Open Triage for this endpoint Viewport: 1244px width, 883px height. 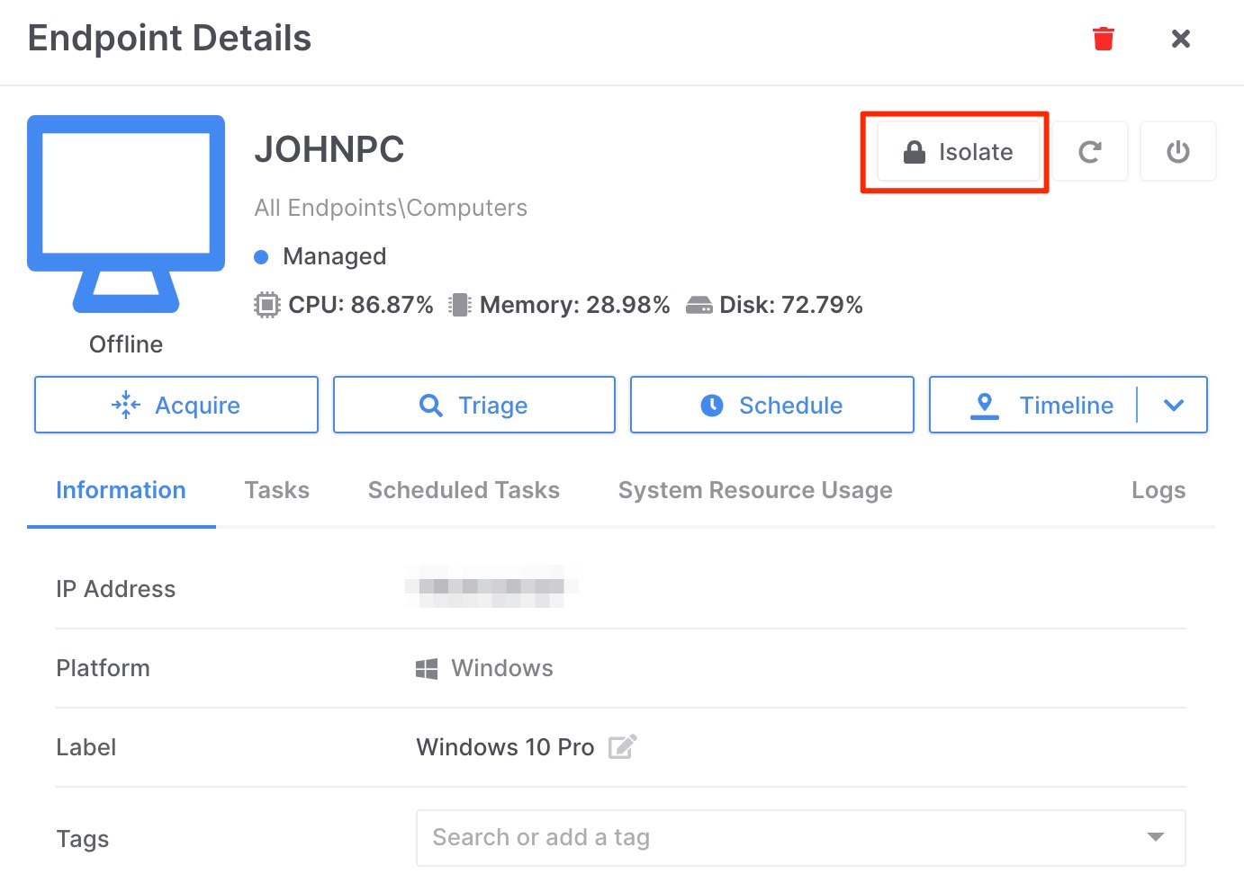click(474, 406)
